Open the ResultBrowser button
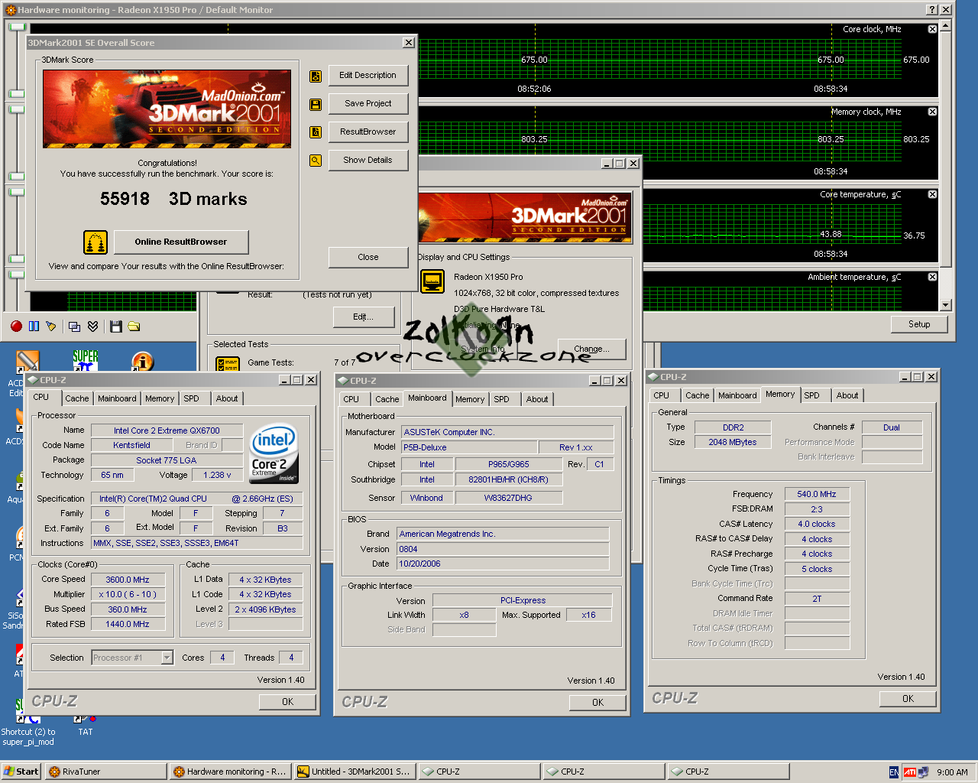The height and width of the screenshot is (783, 978). coord(368,132)
